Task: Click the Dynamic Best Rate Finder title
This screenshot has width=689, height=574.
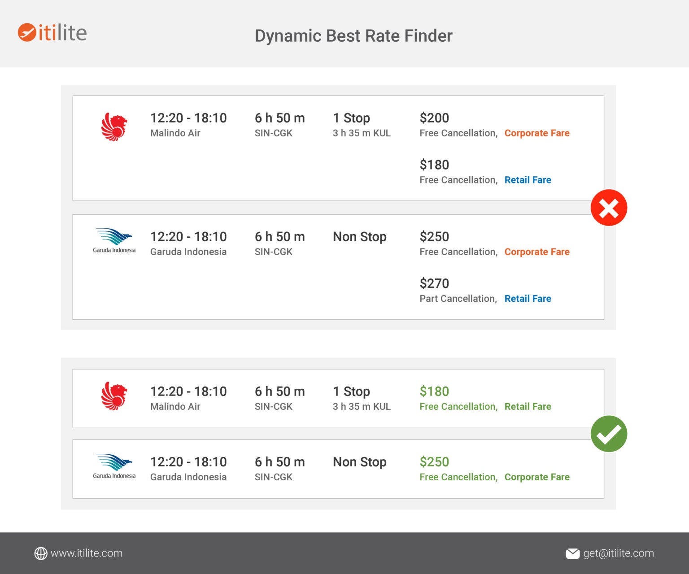Action: pyautogui.click(x=353, y=36)
